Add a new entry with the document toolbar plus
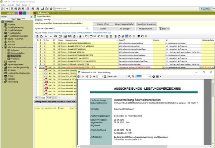Screen dimensions: 215x148 [x=46, y=36]
